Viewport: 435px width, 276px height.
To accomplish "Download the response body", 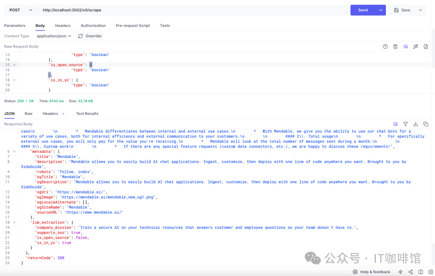I will [x=416, y=124].
